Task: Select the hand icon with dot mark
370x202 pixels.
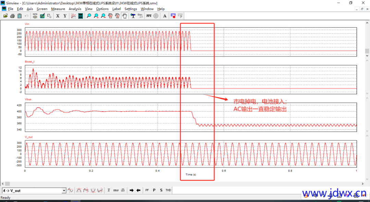Action: click(117, 16)
